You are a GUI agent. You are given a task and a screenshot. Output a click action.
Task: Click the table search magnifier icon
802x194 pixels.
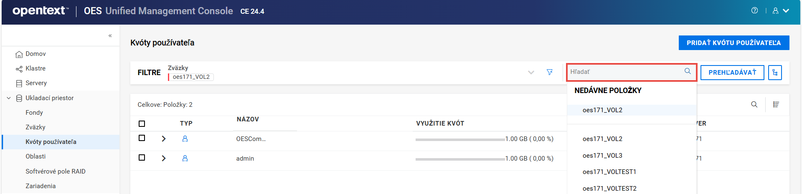(754, 104)
